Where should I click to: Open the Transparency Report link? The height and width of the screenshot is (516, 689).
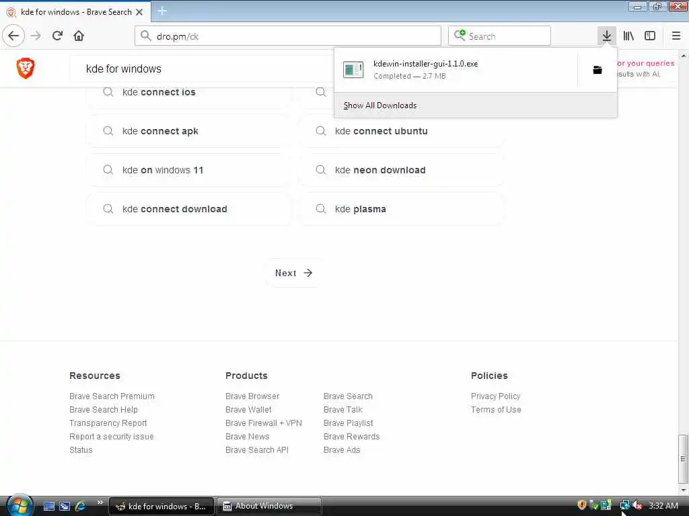point(108,423)
